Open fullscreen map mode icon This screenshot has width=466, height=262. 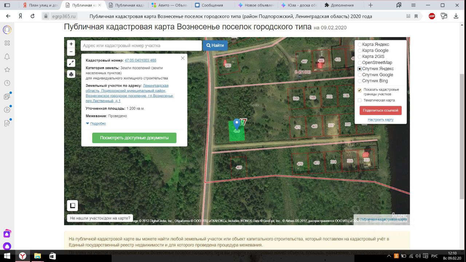coord(71,63)
